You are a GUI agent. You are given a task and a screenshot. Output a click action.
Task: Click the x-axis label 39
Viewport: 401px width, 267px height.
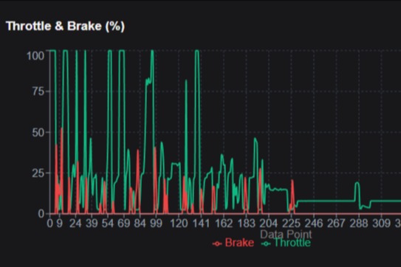(92, 223)
